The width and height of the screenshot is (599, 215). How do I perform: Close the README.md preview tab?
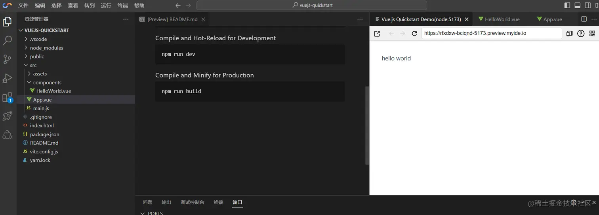(x=203, y=19)
